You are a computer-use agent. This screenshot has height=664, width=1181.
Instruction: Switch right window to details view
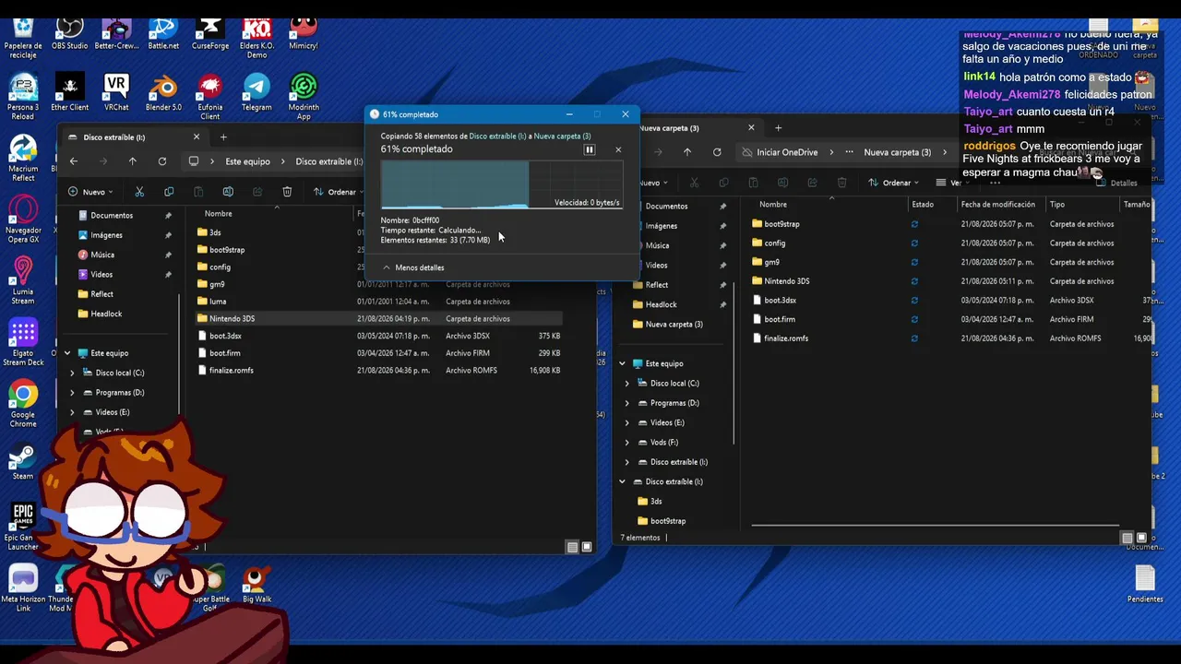pyautogui.click(x=1127, y=538)
